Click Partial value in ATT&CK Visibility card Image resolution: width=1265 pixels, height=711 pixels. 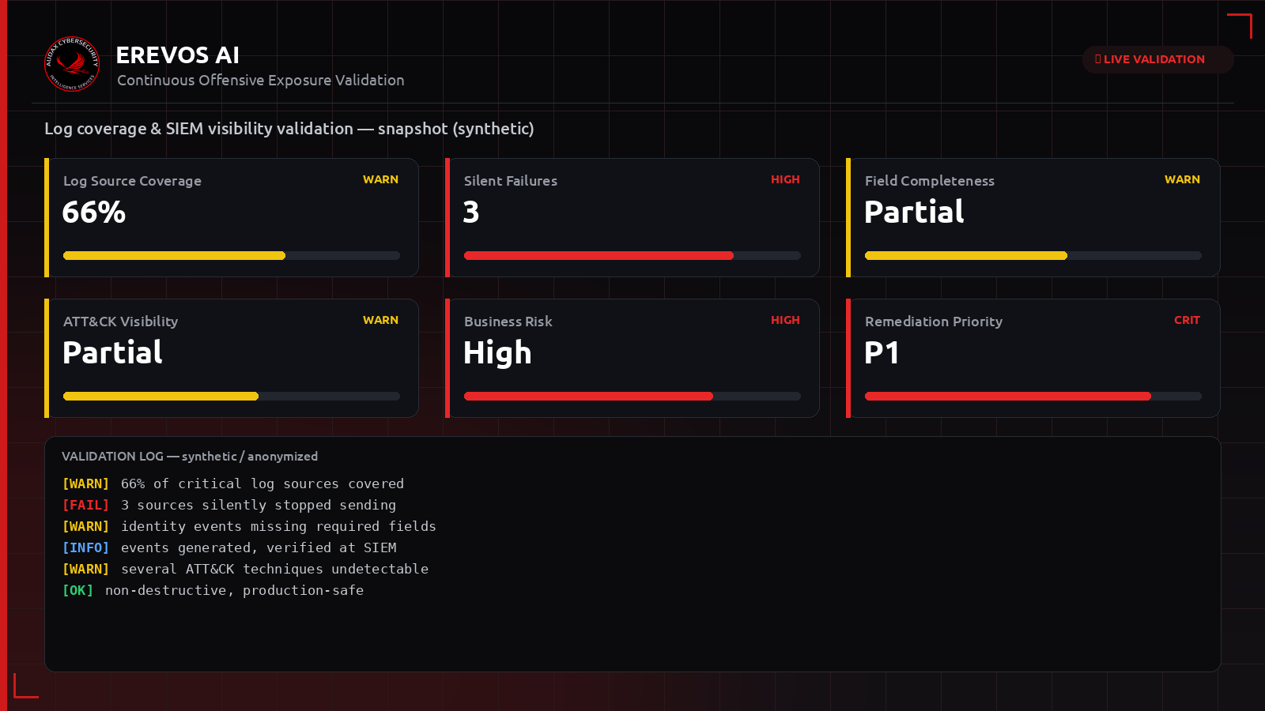tap(112, 352)
